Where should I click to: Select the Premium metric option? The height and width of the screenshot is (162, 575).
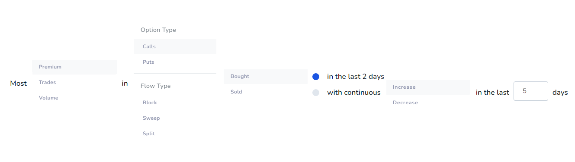74,67
